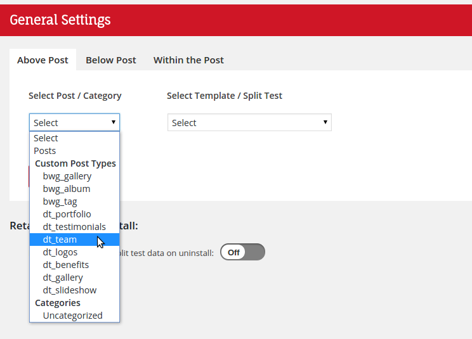The image size is (472, 339).
Task: Click the Categories group heading
Action: [58, 303]
